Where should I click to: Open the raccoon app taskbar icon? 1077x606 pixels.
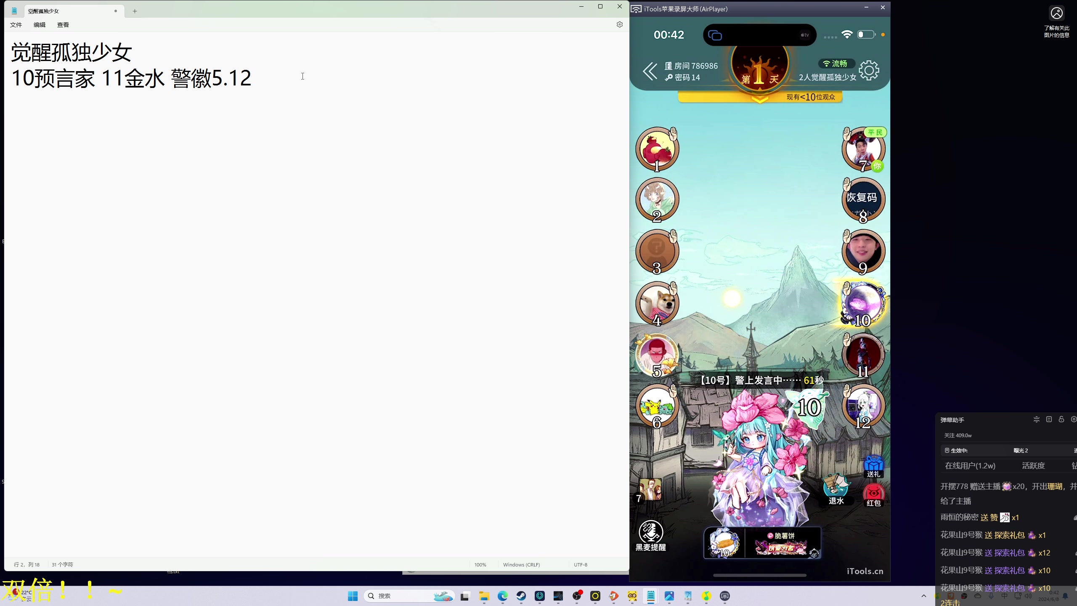point(632,596)
